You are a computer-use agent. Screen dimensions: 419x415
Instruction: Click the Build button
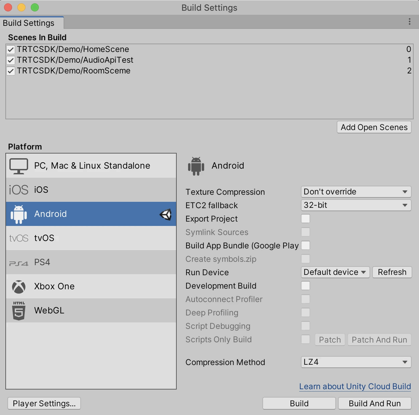click(299, 404)
